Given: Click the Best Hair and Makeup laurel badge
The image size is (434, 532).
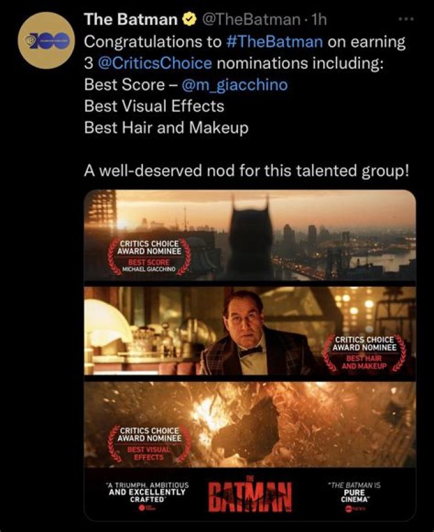Looking at the screenshot, I should pos(364,353).
